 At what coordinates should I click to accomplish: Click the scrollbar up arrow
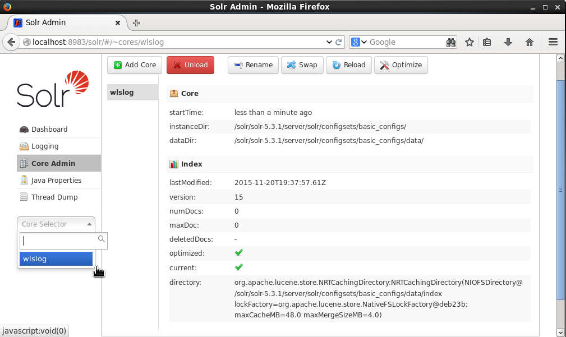click(560, 58)
